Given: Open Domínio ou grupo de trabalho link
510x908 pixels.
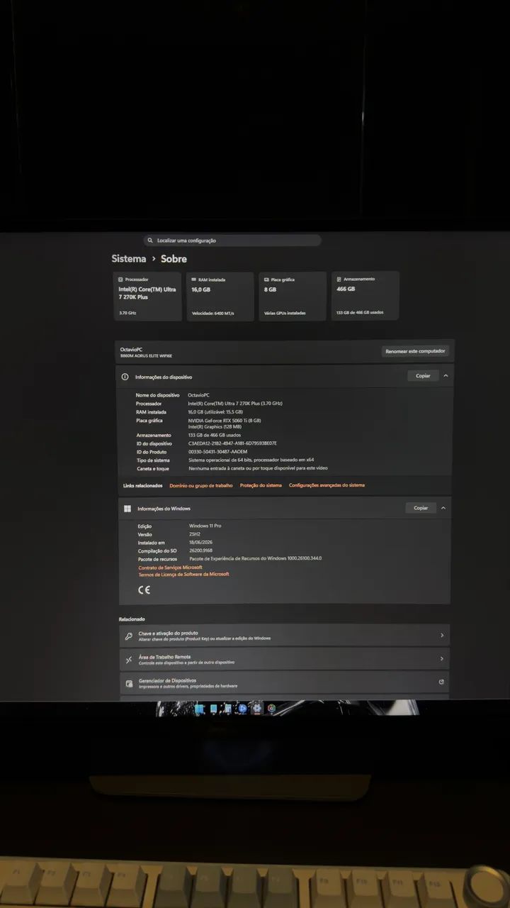Looking at the screenshot, I should 201,485.
